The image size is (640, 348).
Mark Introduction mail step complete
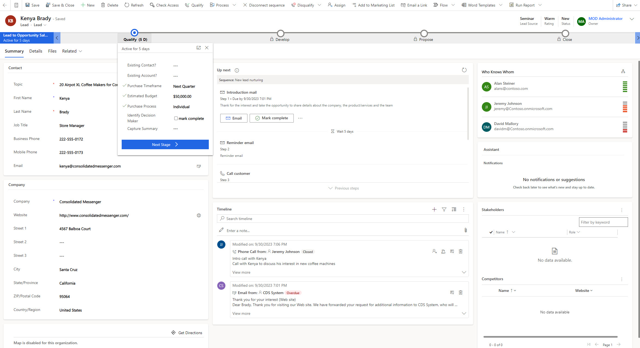coord(271,118)
